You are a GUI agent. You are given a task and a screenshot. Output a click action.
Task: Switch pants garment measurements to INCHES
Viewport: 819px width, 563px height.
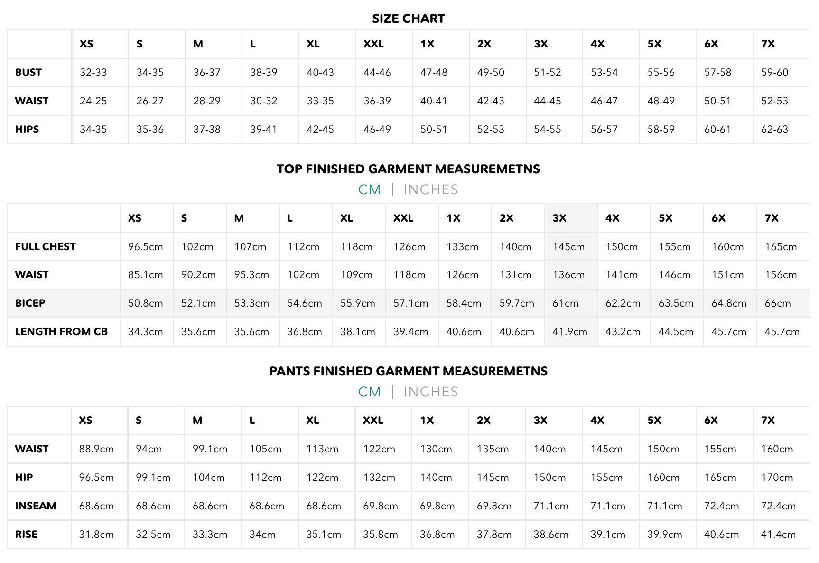430,392
